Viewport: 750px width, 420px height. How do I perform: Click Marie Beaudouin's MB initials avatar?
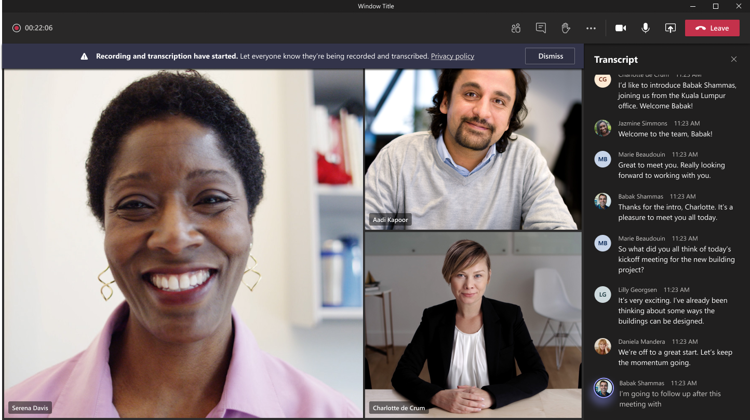(x=602, y=159)
